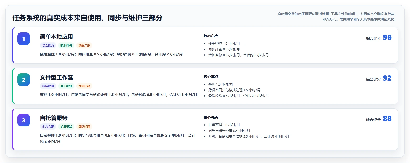
Task: Click the 能力完整 tag
Action: [48, 127]
